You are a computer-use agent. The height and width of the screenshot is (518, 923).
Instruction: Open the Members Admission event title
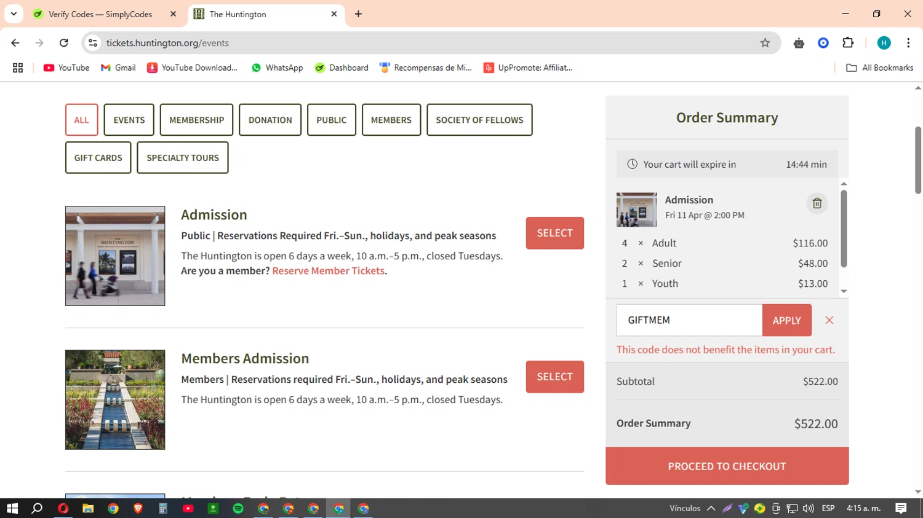[245, 358]
